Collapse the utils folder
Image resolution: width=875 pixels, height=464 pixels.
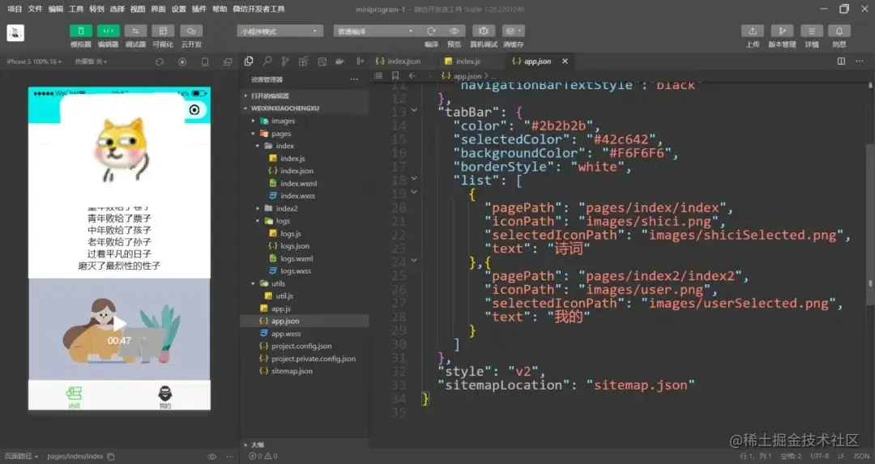(278, 283)
